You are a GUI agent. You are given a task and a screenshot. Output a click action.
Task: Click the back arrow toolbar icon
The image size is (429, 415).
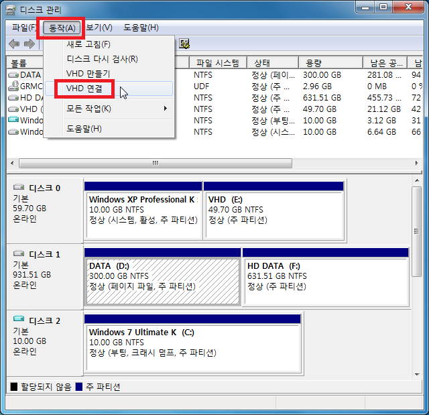click(14, 44)
